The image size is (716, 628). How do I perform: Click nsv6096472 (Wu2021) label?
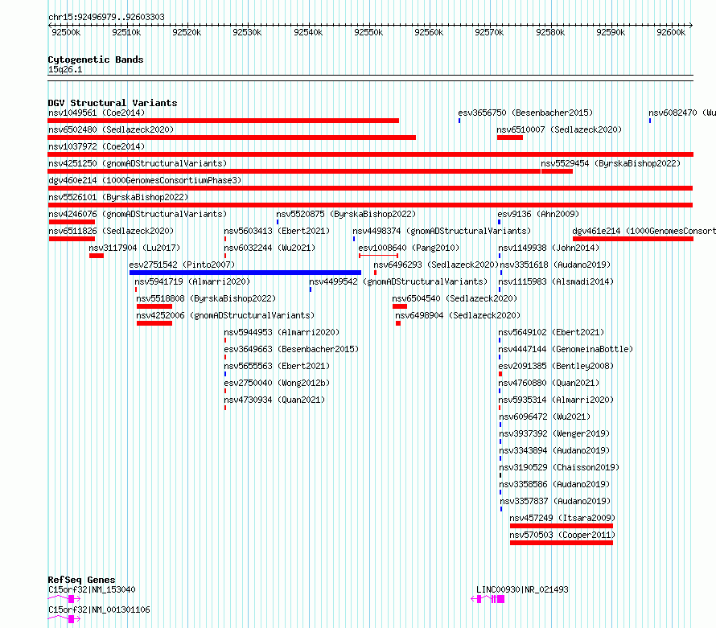click(x=545, y=417)
